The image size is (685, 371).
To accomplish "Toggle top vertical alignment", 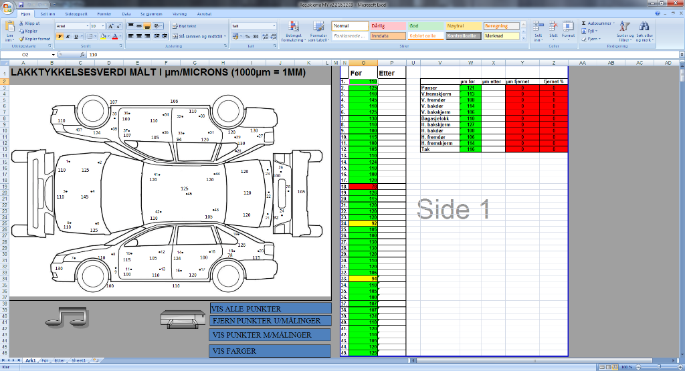I will coord(130,26).
